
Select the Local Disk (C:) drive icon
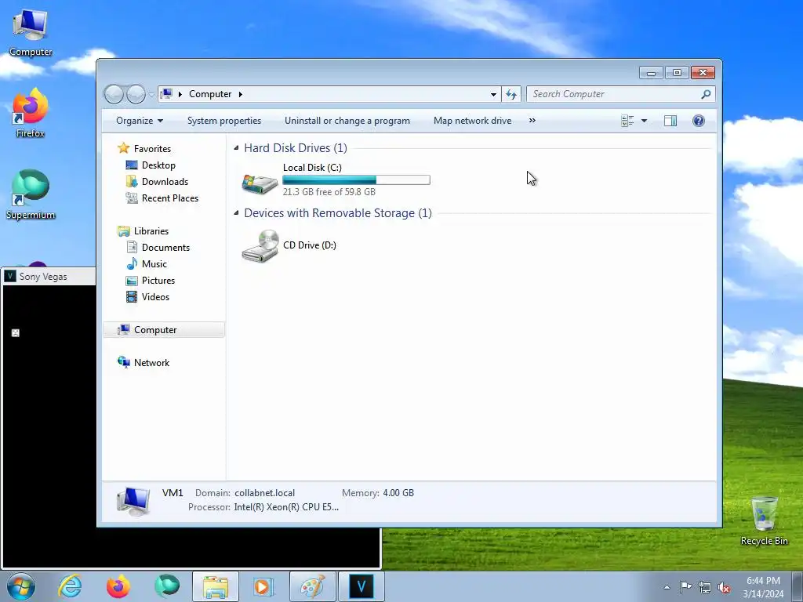pyautogui.click(x=260, y=183)
